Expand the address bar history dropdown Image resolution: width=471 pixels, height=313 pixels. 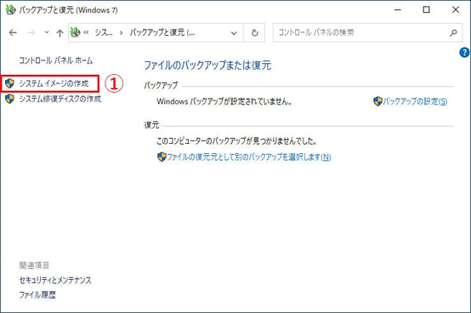point(234,32)
